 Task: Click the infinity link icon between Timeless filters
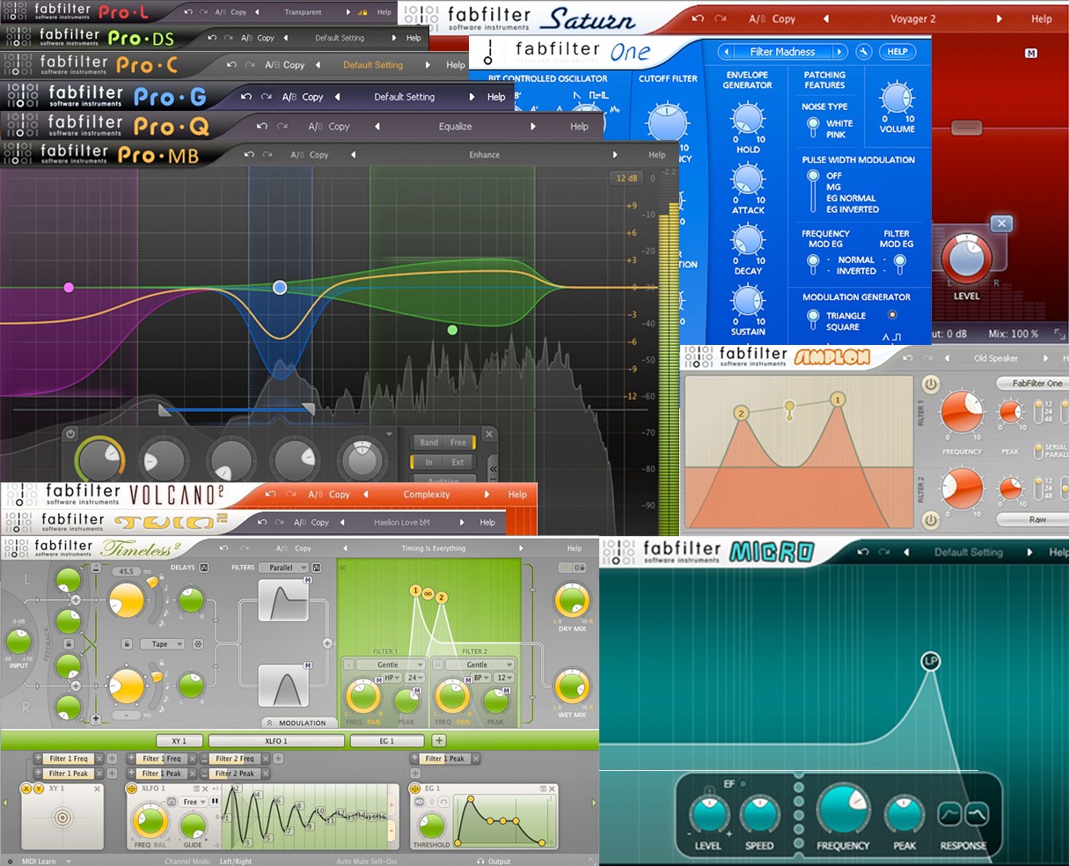coord(428,596)
